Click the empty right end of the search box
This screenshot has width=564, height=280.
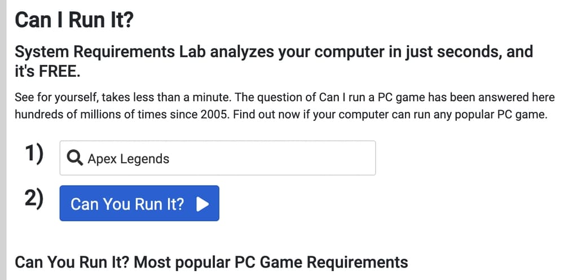(338, 158)
